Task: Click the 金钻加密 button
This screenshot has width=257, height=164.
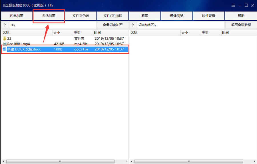Action: pos(49,16)
